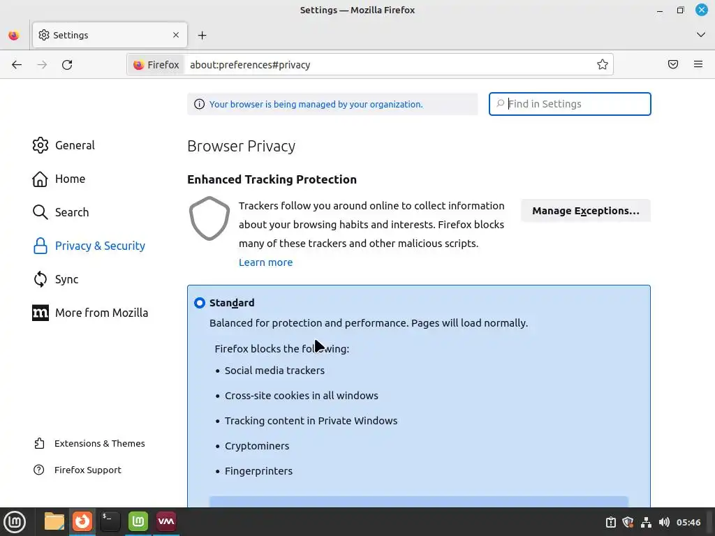Open the network connections tray icon

646,522
